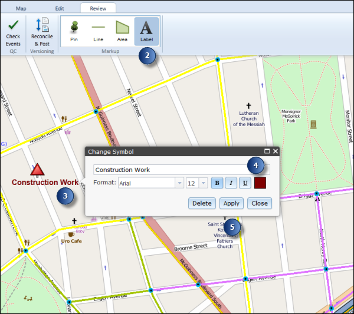
Task: Switch to the Edit tab
Action: [60, 9]
